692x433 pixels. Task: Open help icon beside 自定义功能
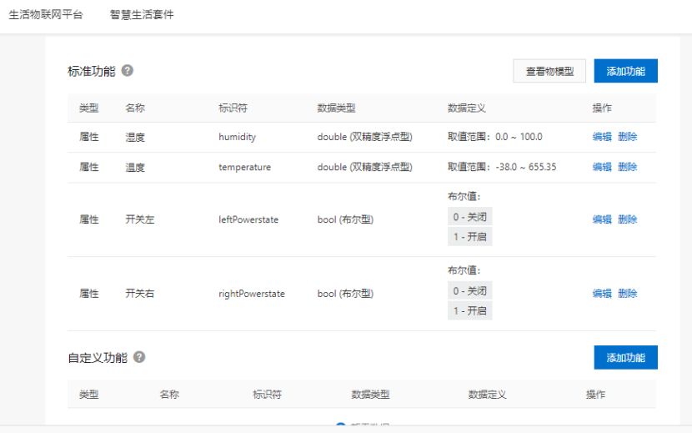139,357
